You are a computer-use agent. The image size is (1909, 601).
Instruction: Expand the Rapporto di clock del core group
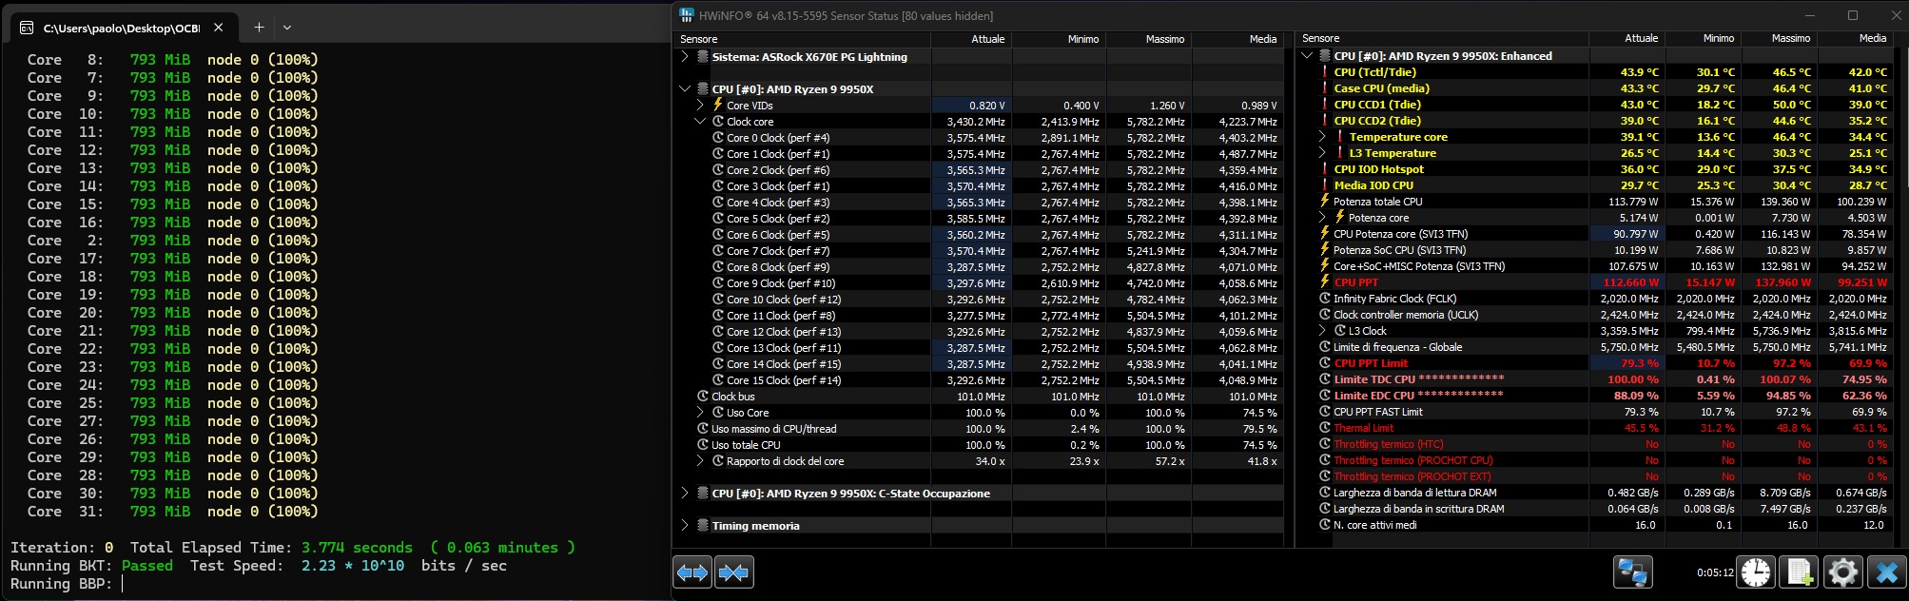click(700, 461)
